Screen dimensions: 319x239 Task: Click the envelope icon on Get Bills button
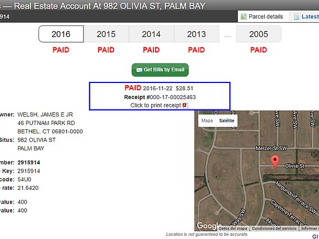[x=139, y=70]
